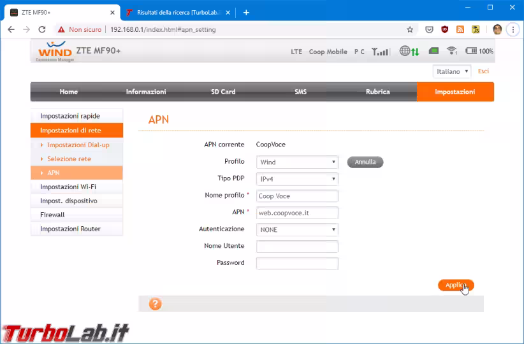Click the browser address bar URL
This screenshot has height=344, width=524.
tap(163, 30)
